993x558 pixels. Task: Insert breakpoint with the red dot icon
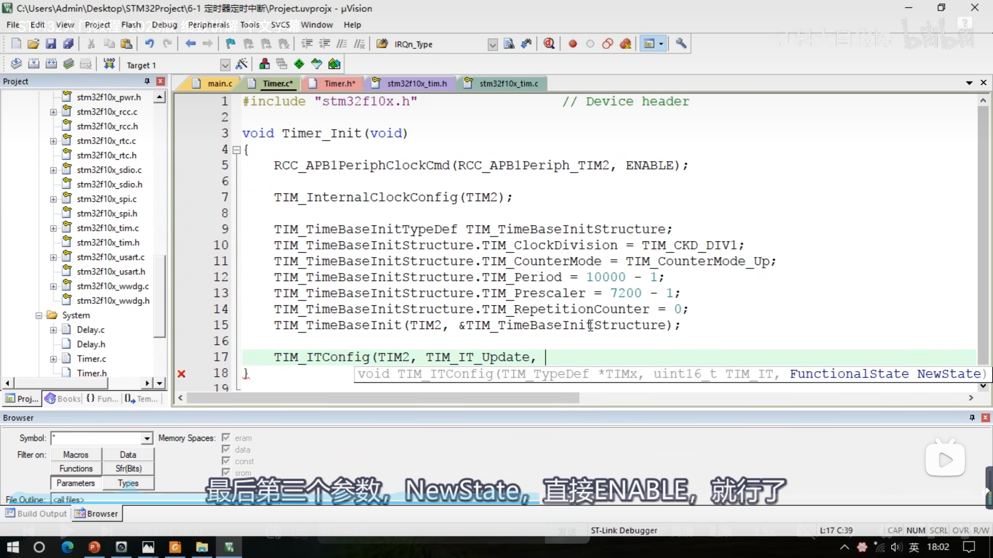click(573, 44)
